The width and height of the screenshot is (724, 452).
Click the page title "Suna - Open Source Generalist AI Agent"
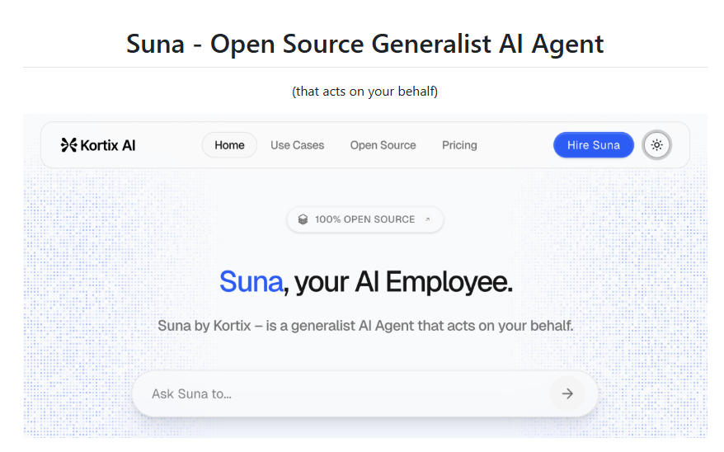coord(364,44)
